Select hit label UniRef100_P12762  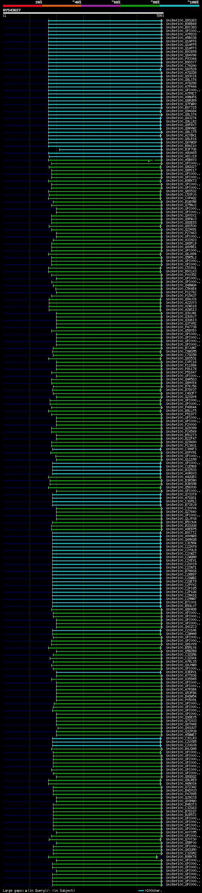181,292
